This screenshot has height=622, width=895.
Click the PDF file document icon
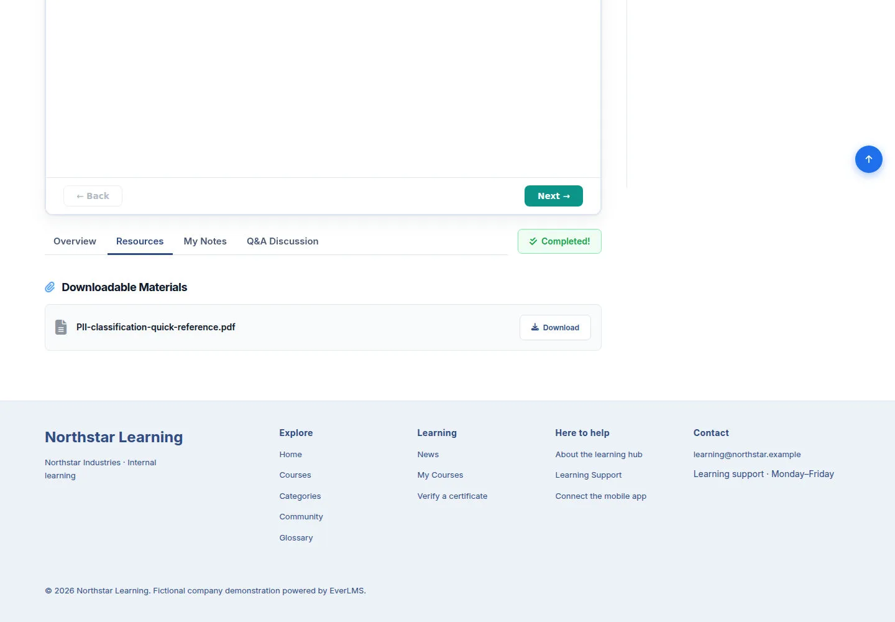coord(61,327)
